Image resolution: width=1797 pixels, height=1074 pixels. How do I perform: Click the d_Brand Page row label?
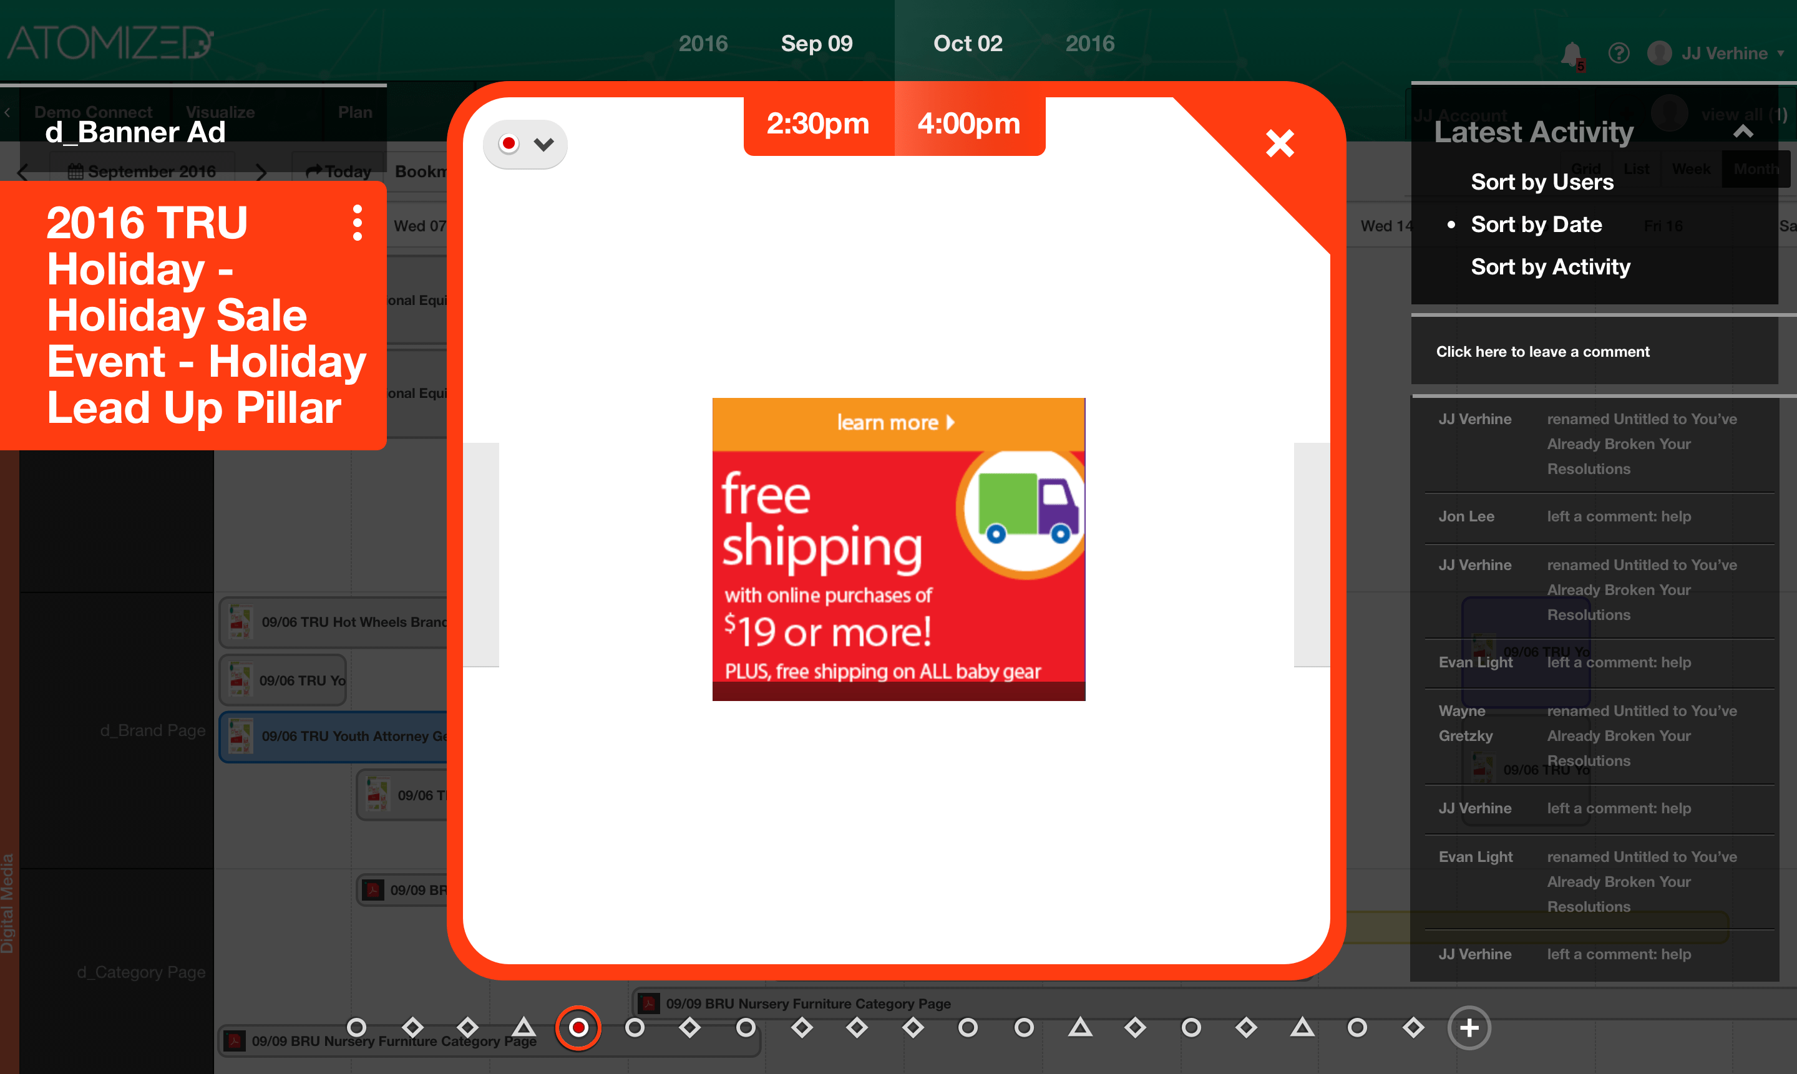pos(153,730)
